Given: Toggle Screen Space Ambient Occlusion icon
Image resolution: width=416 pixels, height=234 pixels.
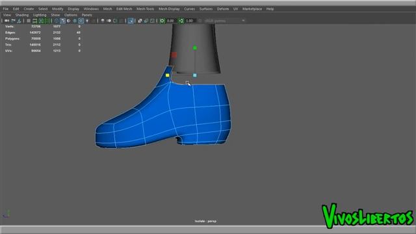Looking at the screenshot, I should pyautogui.click(x=103, y=21).
